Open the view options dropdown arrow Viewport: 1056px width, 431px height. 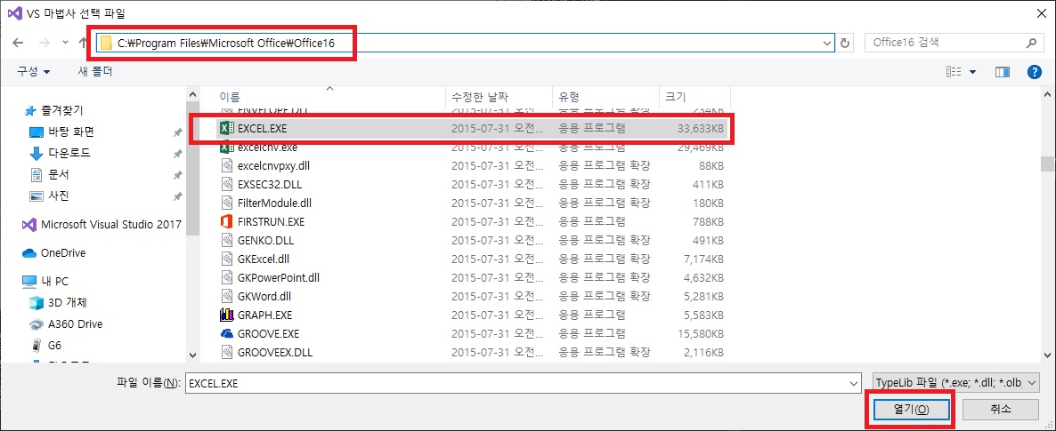pos(972,71)
